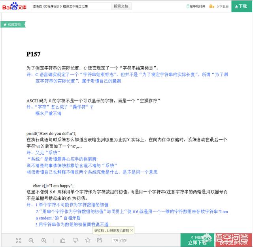
Task: Click the 获取更多特权 button
Action: 233,243
